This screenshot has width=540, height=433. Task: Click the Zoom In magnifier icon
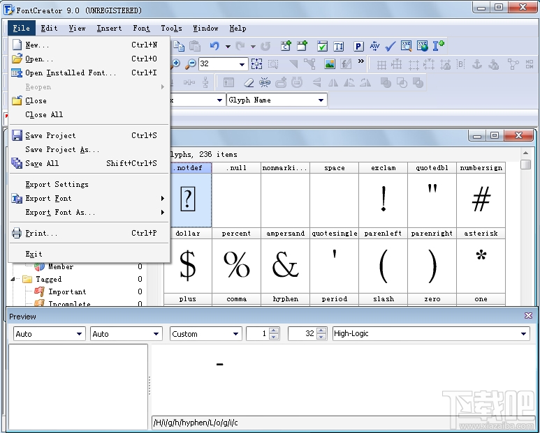pyautogui.click(x=175, y=63)
